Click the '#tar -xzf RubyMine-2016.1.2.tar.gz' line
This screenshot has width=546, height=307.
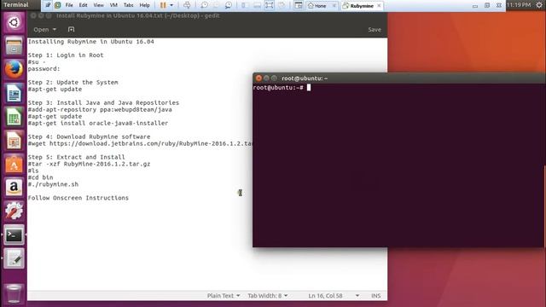[x=89, y=164]
